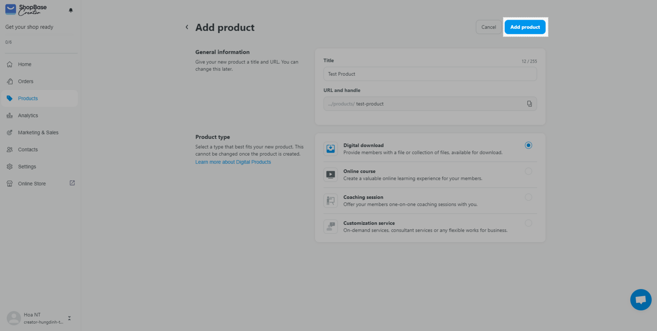657x331 pixels.
Task: Select the Digital download radio button
Action: tap(528, 145)
